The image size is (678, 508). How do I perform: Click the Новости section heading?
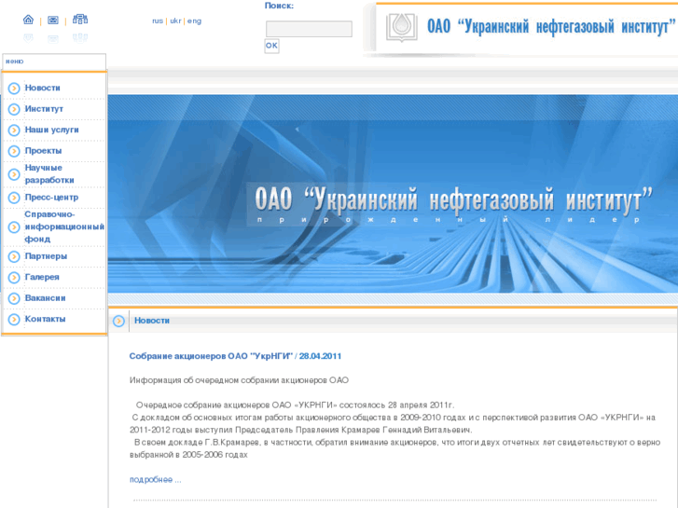(152, 321)
